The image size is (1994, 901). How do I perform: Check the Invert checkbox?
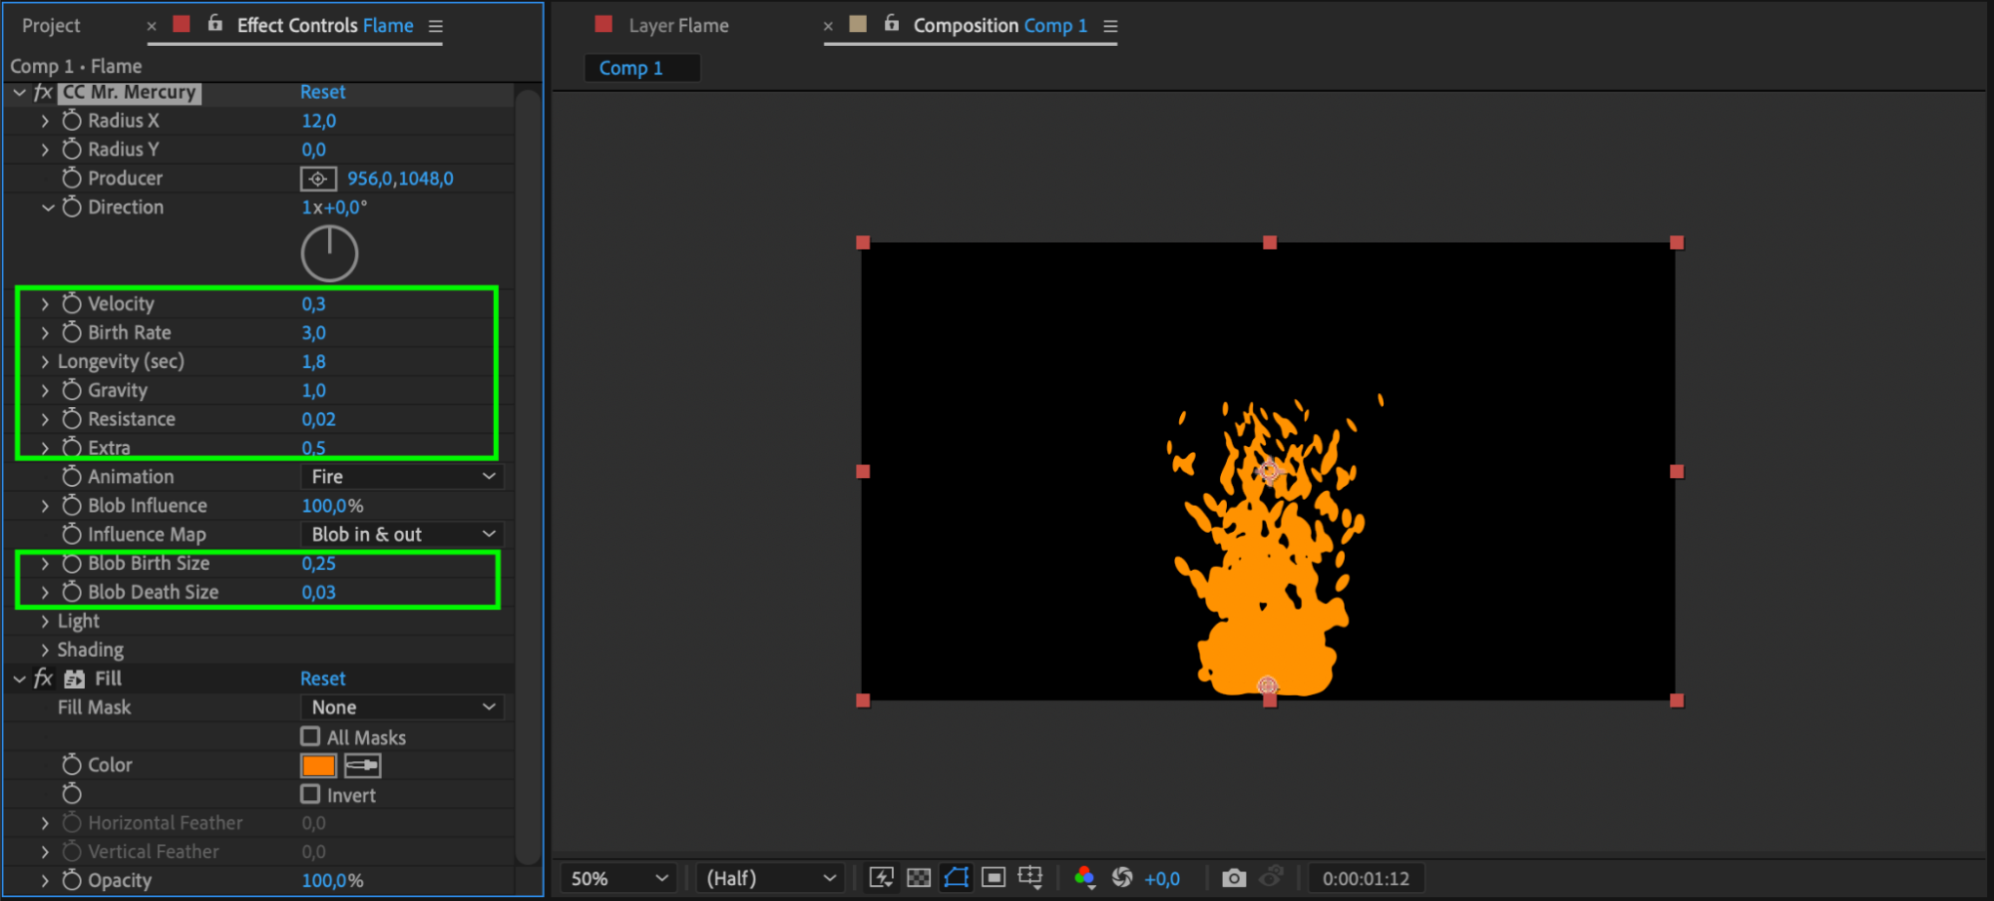[x=310, y=794]
